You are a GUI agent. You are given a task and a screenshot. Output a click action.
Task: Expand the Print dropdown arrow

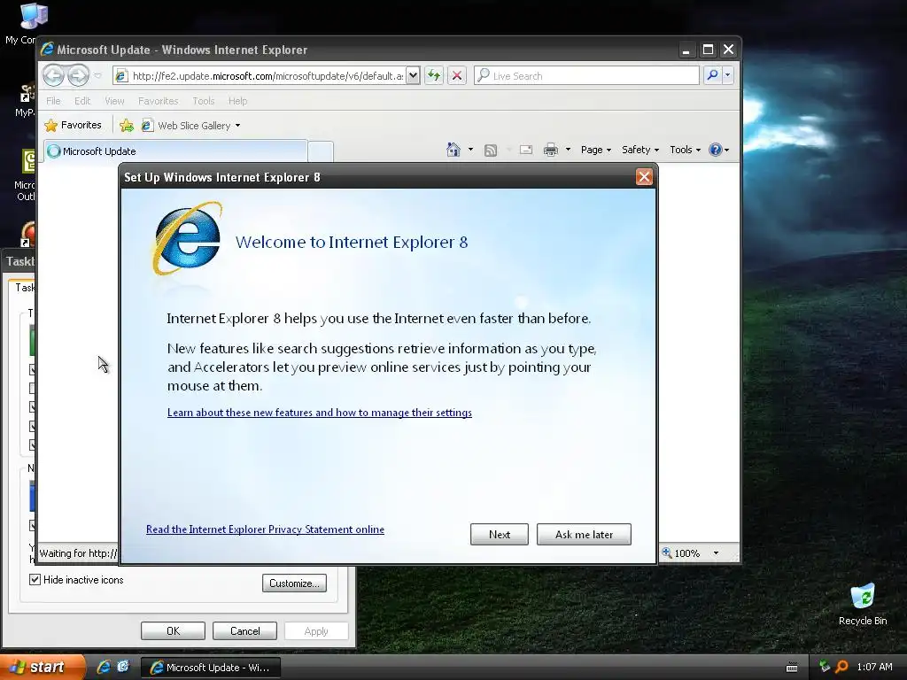[568, 150]
